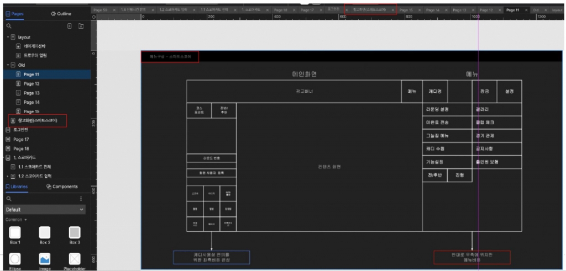Pick the Image widget from library
566x271 pixels.
click(45, 259)
